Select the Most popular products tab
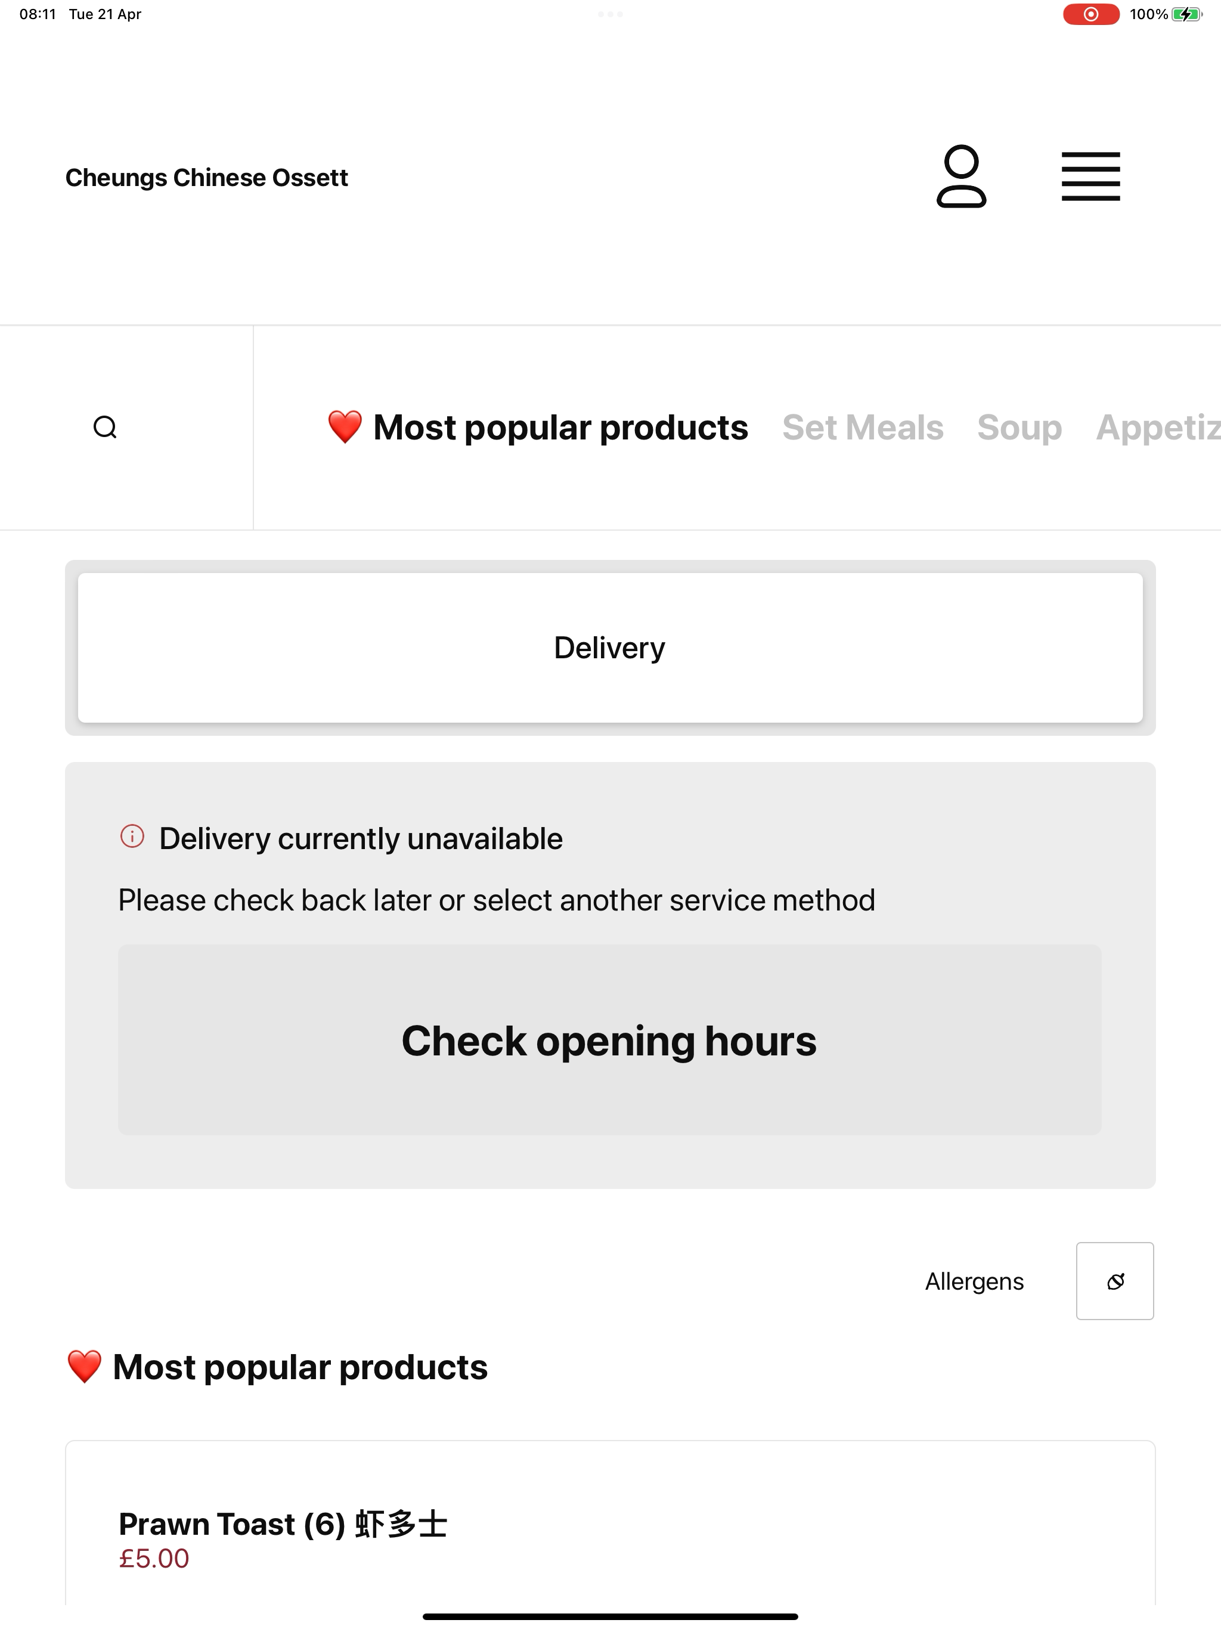This screenshot has width=1221, height=1629. 538,427
